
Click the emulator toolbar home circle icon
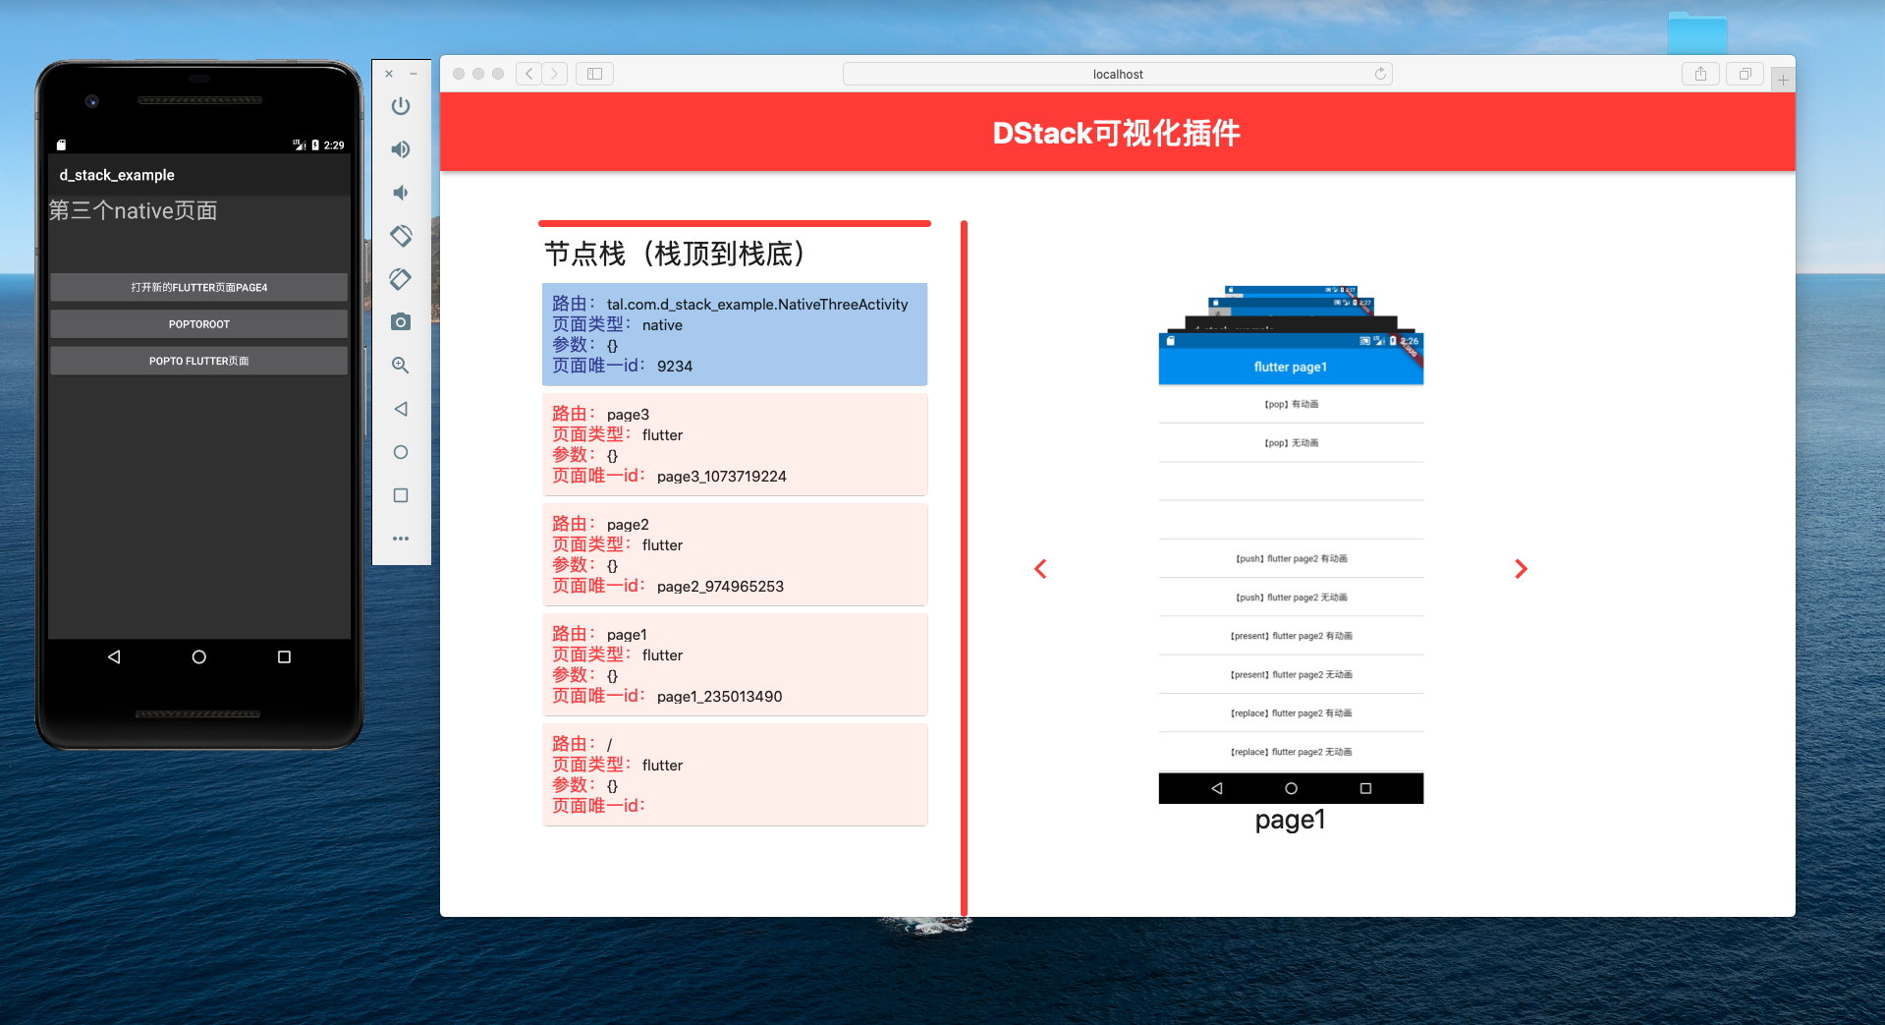[401, 452]
